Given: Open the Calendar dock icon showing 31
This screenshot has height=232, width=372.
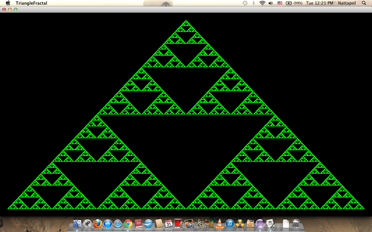Looking at the screenshot, I should coord(169,224).
